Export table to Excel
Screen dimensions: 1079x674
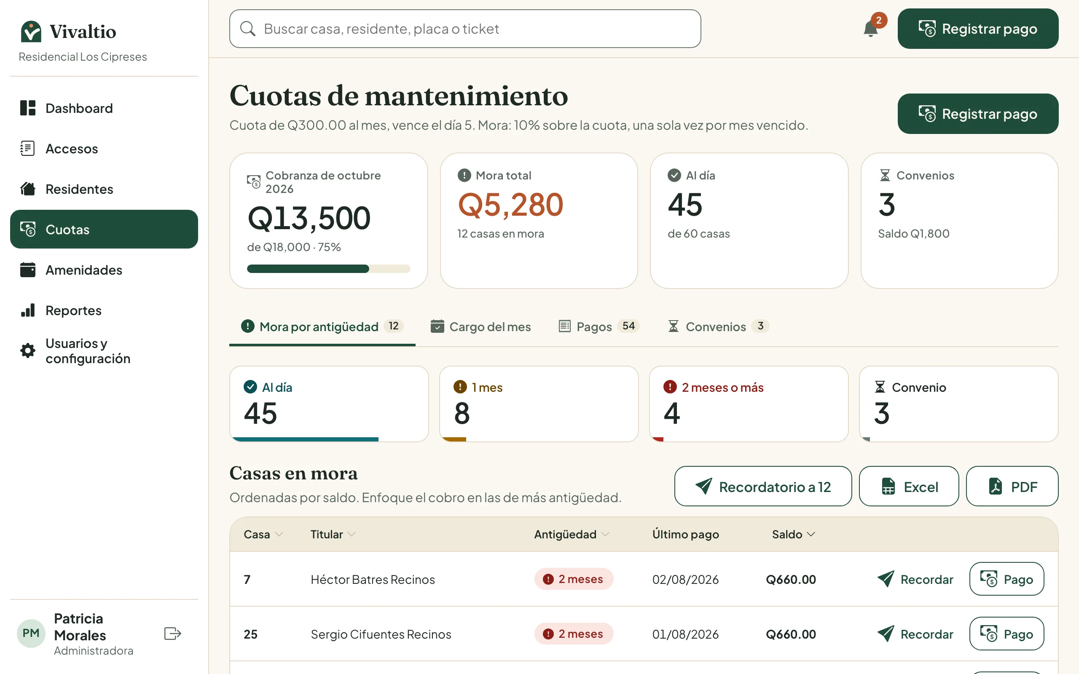pos(909,486)
